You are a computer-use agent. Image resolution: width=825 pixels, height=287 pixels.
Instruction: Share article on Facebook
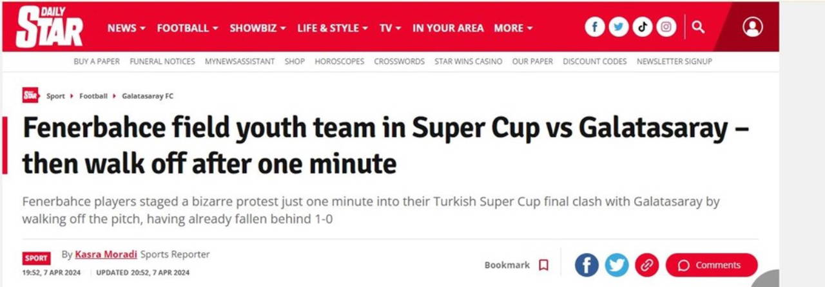coord(587,264)
